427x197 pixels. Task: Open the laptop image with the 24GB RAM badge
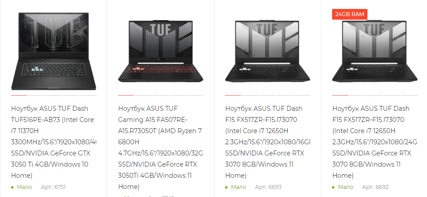[375, 51]
